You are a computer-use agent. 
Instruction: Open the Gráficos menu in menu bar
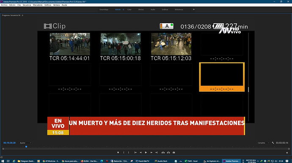click(48, 5)
